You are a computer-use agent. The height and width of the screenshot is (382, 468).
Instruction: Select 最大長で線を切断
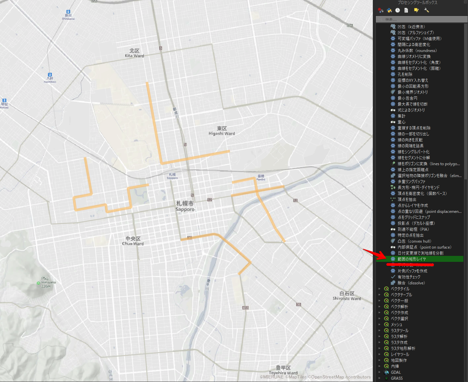click(412, 104)
